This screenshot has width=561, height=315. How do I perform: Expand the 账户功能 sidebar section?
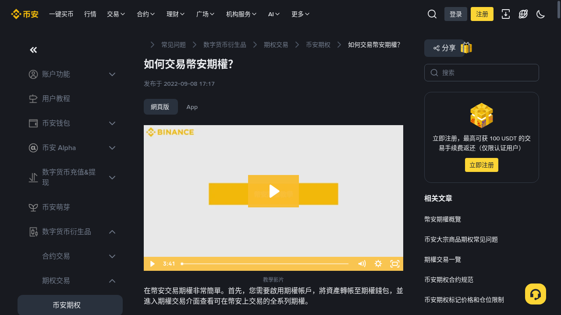click(112, 74)
